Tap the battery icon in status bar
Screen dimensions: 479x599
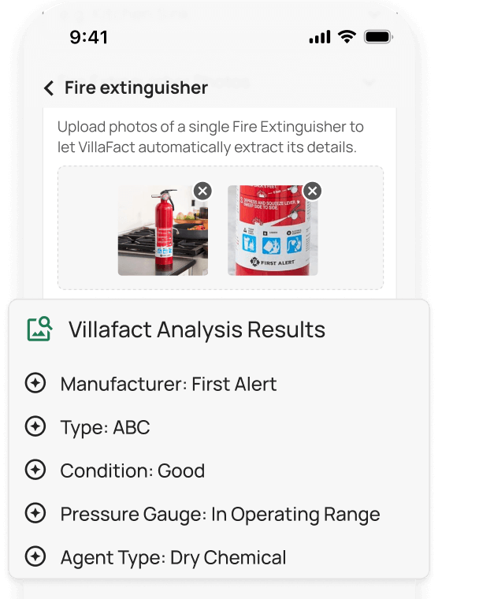(x=378, y=37)
